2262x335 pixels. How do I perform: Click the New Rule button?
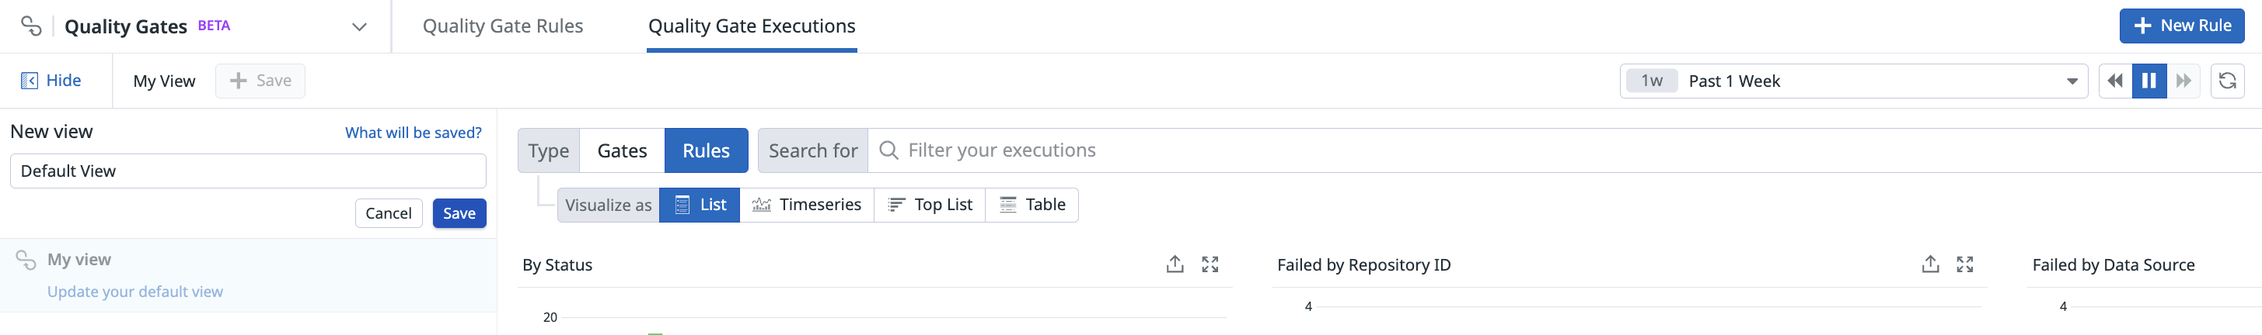click(x=2181, y=26)
